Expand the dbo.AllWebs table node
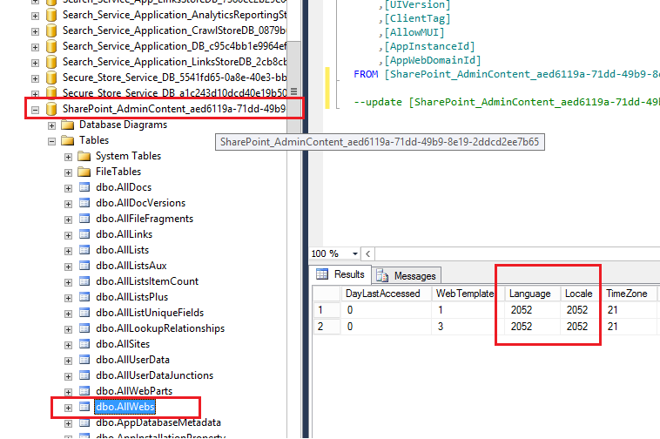The width and height of the screenshot is (660, 439). coord(68,408)
